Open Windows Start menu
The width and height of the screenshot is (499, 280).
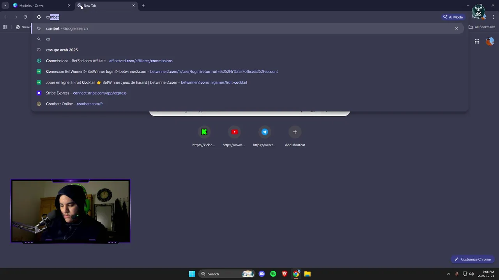pos(192,274)
